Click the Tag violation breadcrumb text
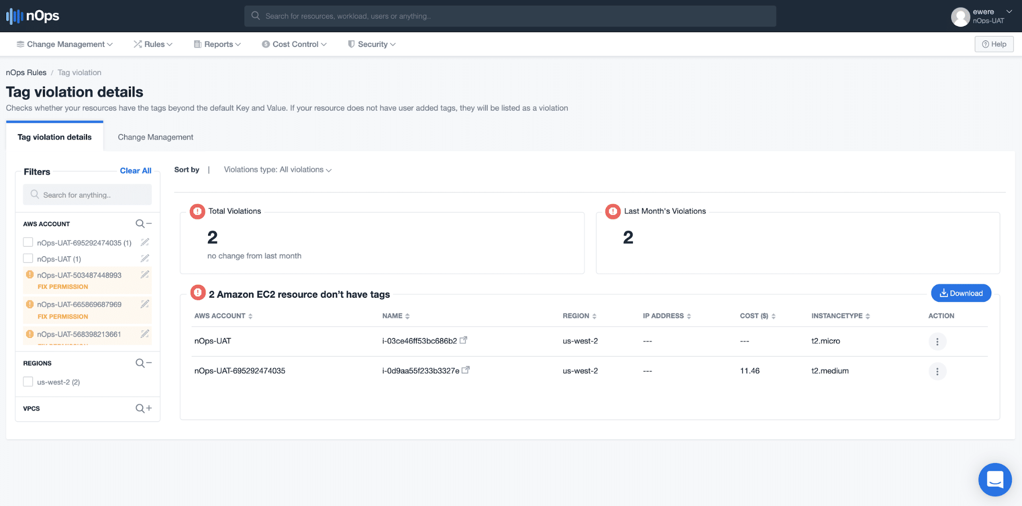Image resolution: width=1022 pixels, height=506 pixels. [x=79, y=73]
